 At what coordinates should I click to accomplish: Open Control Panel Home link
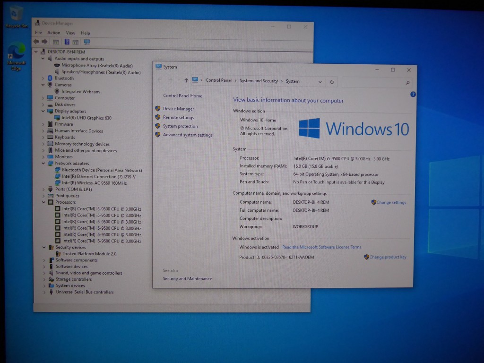[x=183, y=95]
